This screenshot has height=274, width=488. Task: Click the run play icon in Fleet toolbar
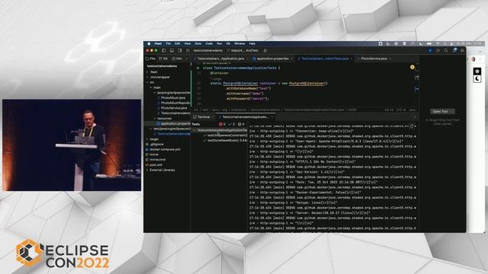438,51
